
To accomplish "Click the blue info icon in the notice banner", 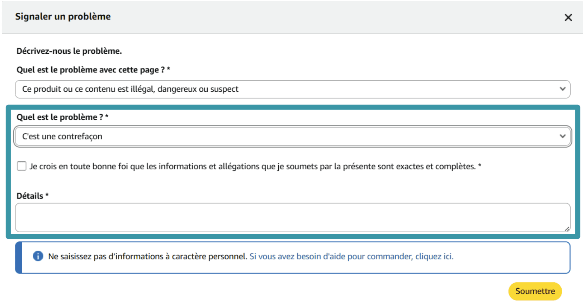I will pyautogui.click(x=38, y=256).
